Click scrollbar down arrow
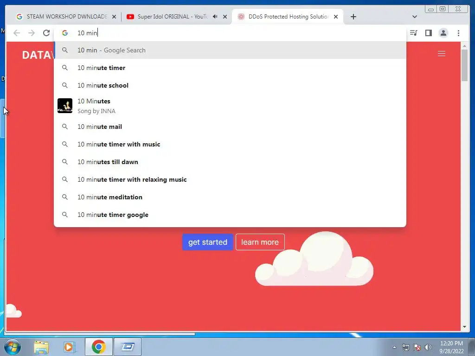 (x=464, y=327)
